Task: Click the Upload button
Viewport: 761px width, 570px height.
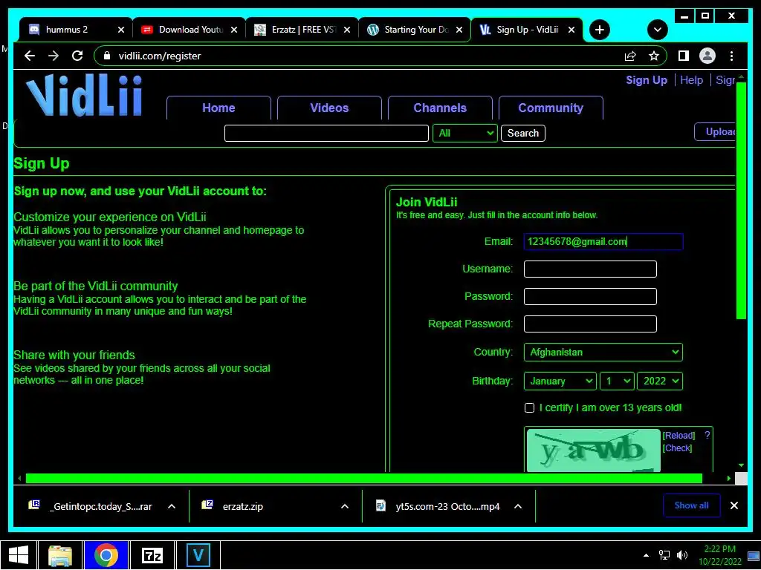Action: pyautogui.click(x=716, y=132)
